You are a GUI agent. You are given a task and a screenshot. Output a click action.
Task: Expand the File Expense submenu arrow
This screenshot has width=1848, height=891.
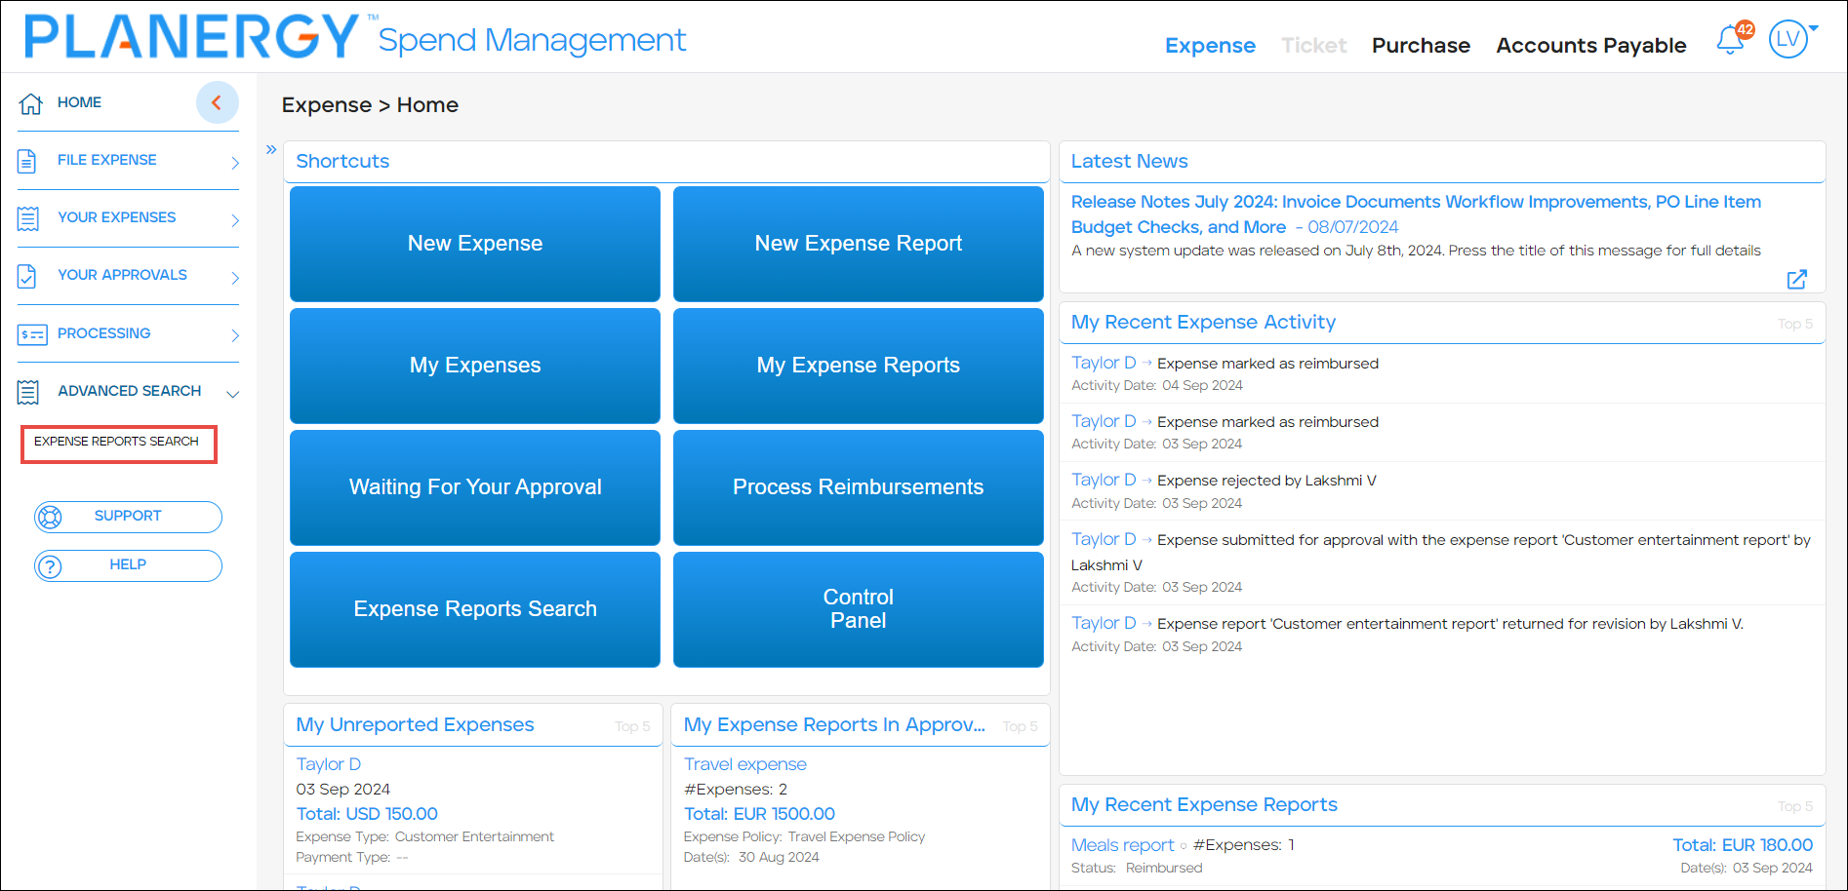235,163
